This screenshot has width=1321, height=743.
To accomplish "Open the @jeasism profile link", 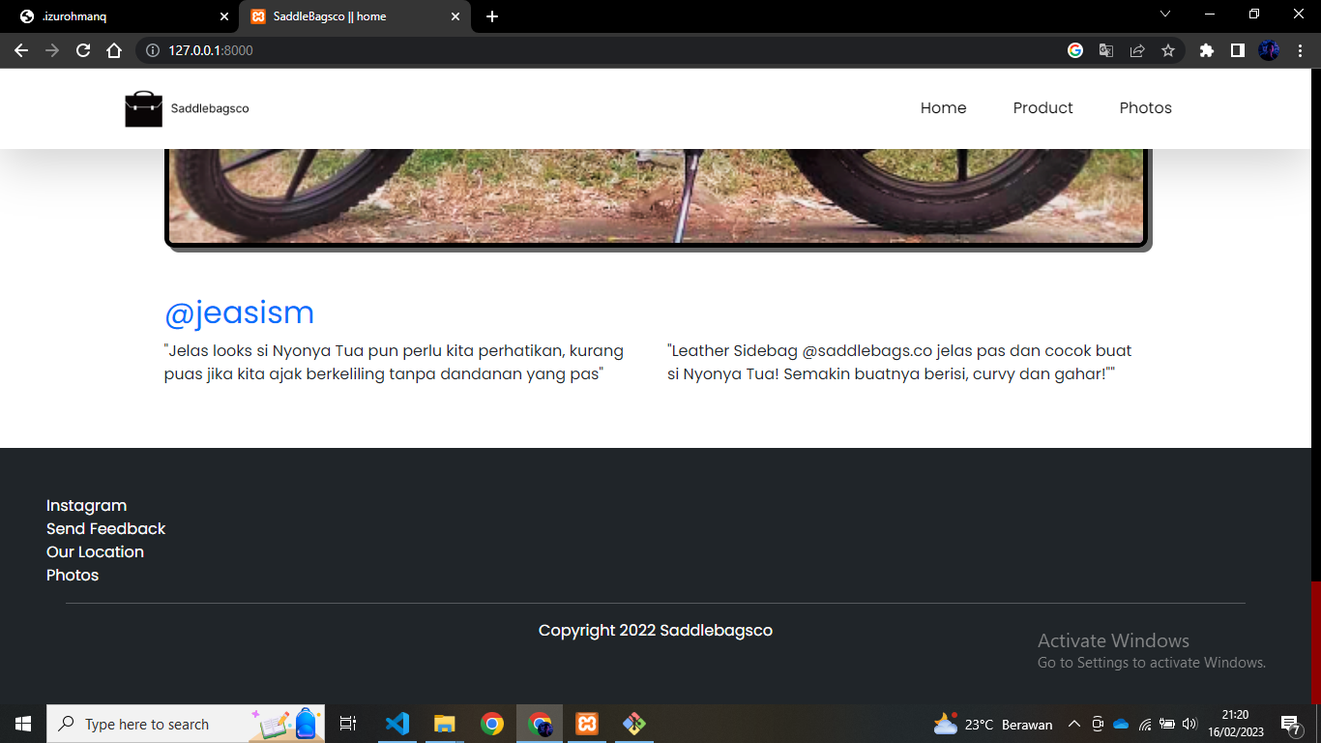I will (240, 312).
